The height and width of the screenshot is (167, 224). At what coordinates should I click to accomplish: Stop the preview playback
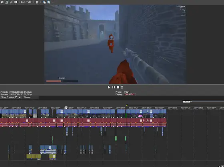(118, 87)
